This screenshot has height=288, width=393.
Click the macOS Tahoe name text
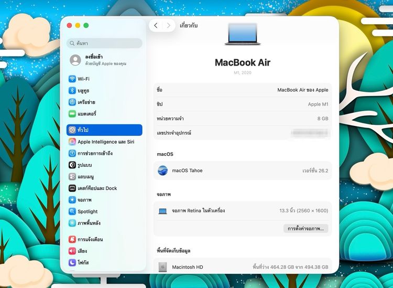pyautogui.click(x=187, y=170)
